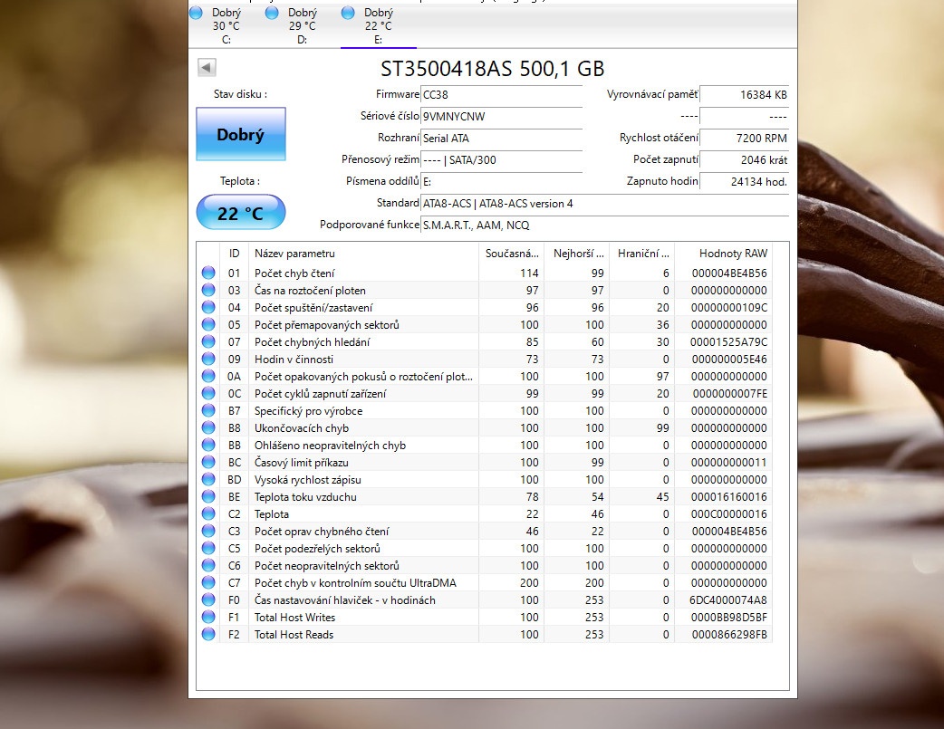The height and width of the screenshot is (729, 944).
Task: Click status icon of row C5 podezřelých sektorů
Action: 208,549
